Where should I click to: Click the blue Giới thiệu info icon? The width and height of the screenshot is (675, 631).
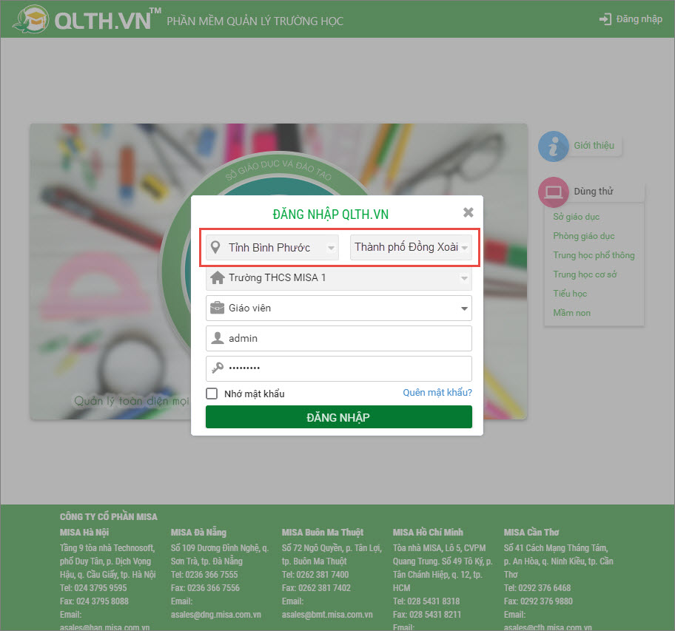click(553, 146)
